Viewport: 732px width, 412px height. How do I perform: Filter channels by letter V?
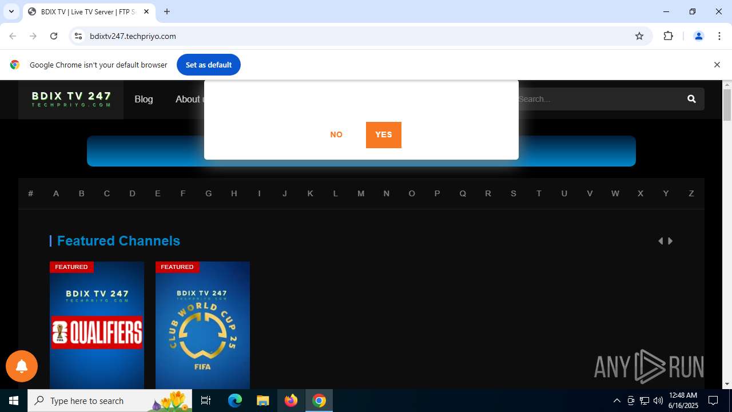[590, 193]
